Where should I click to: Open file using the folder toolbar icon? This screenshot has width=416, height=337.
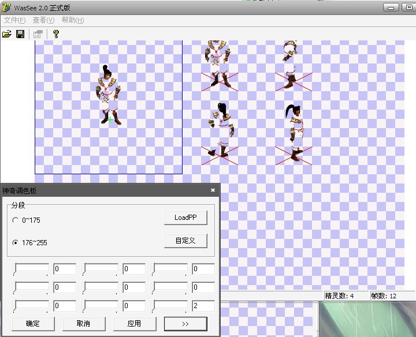[7, 34]
